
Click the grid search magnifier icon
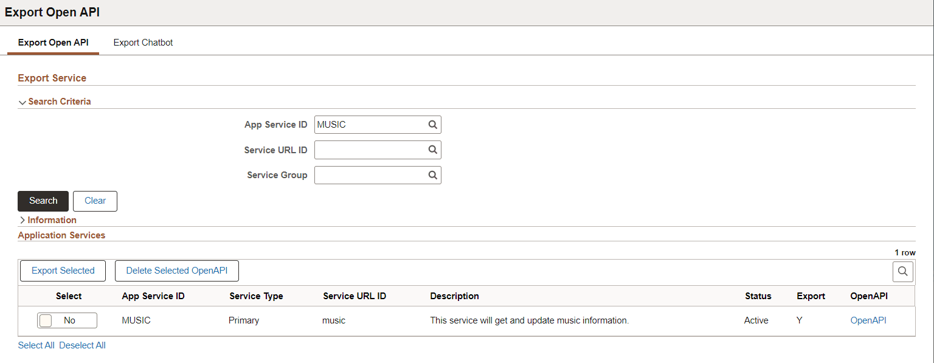902,271
